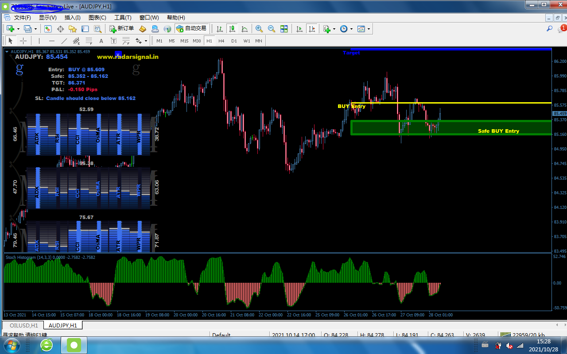
Task: Open the 插入(I) menu
Action: pyautogui.click(x=73, y=18)
